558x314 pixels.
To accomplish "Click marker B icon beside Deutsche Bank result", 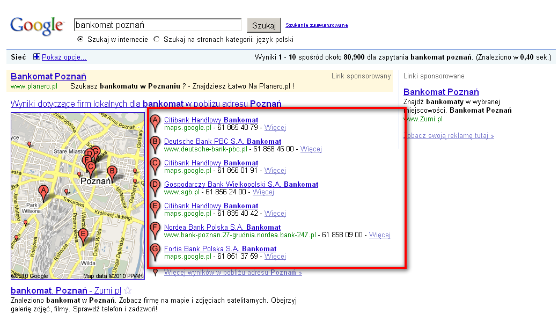I will click(x=155, y=144).
